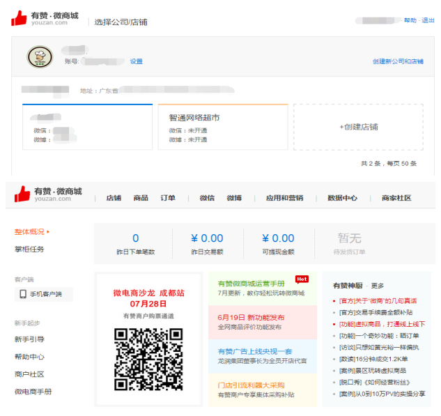The width and height of the screenshot is (441, 416).
Task: Click the red Hot badge
Action: [x=302, y=279]
